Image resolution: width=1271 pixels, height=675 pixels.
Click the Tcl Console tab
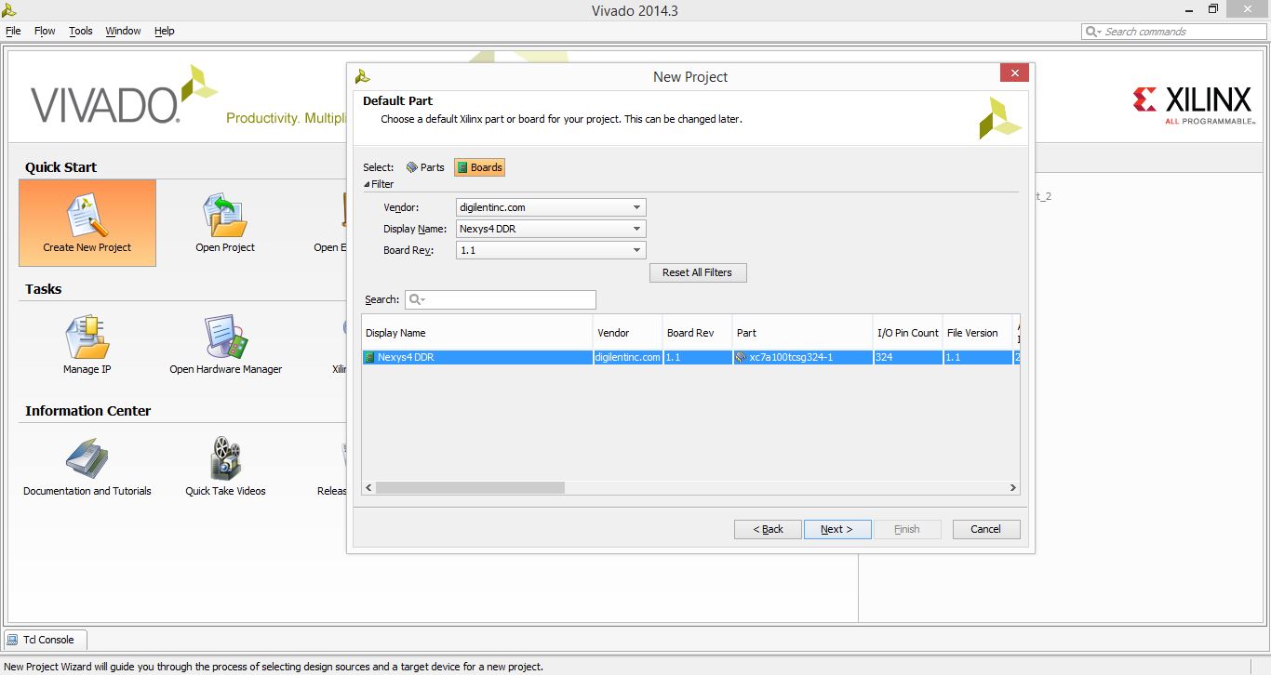[46, 640]
